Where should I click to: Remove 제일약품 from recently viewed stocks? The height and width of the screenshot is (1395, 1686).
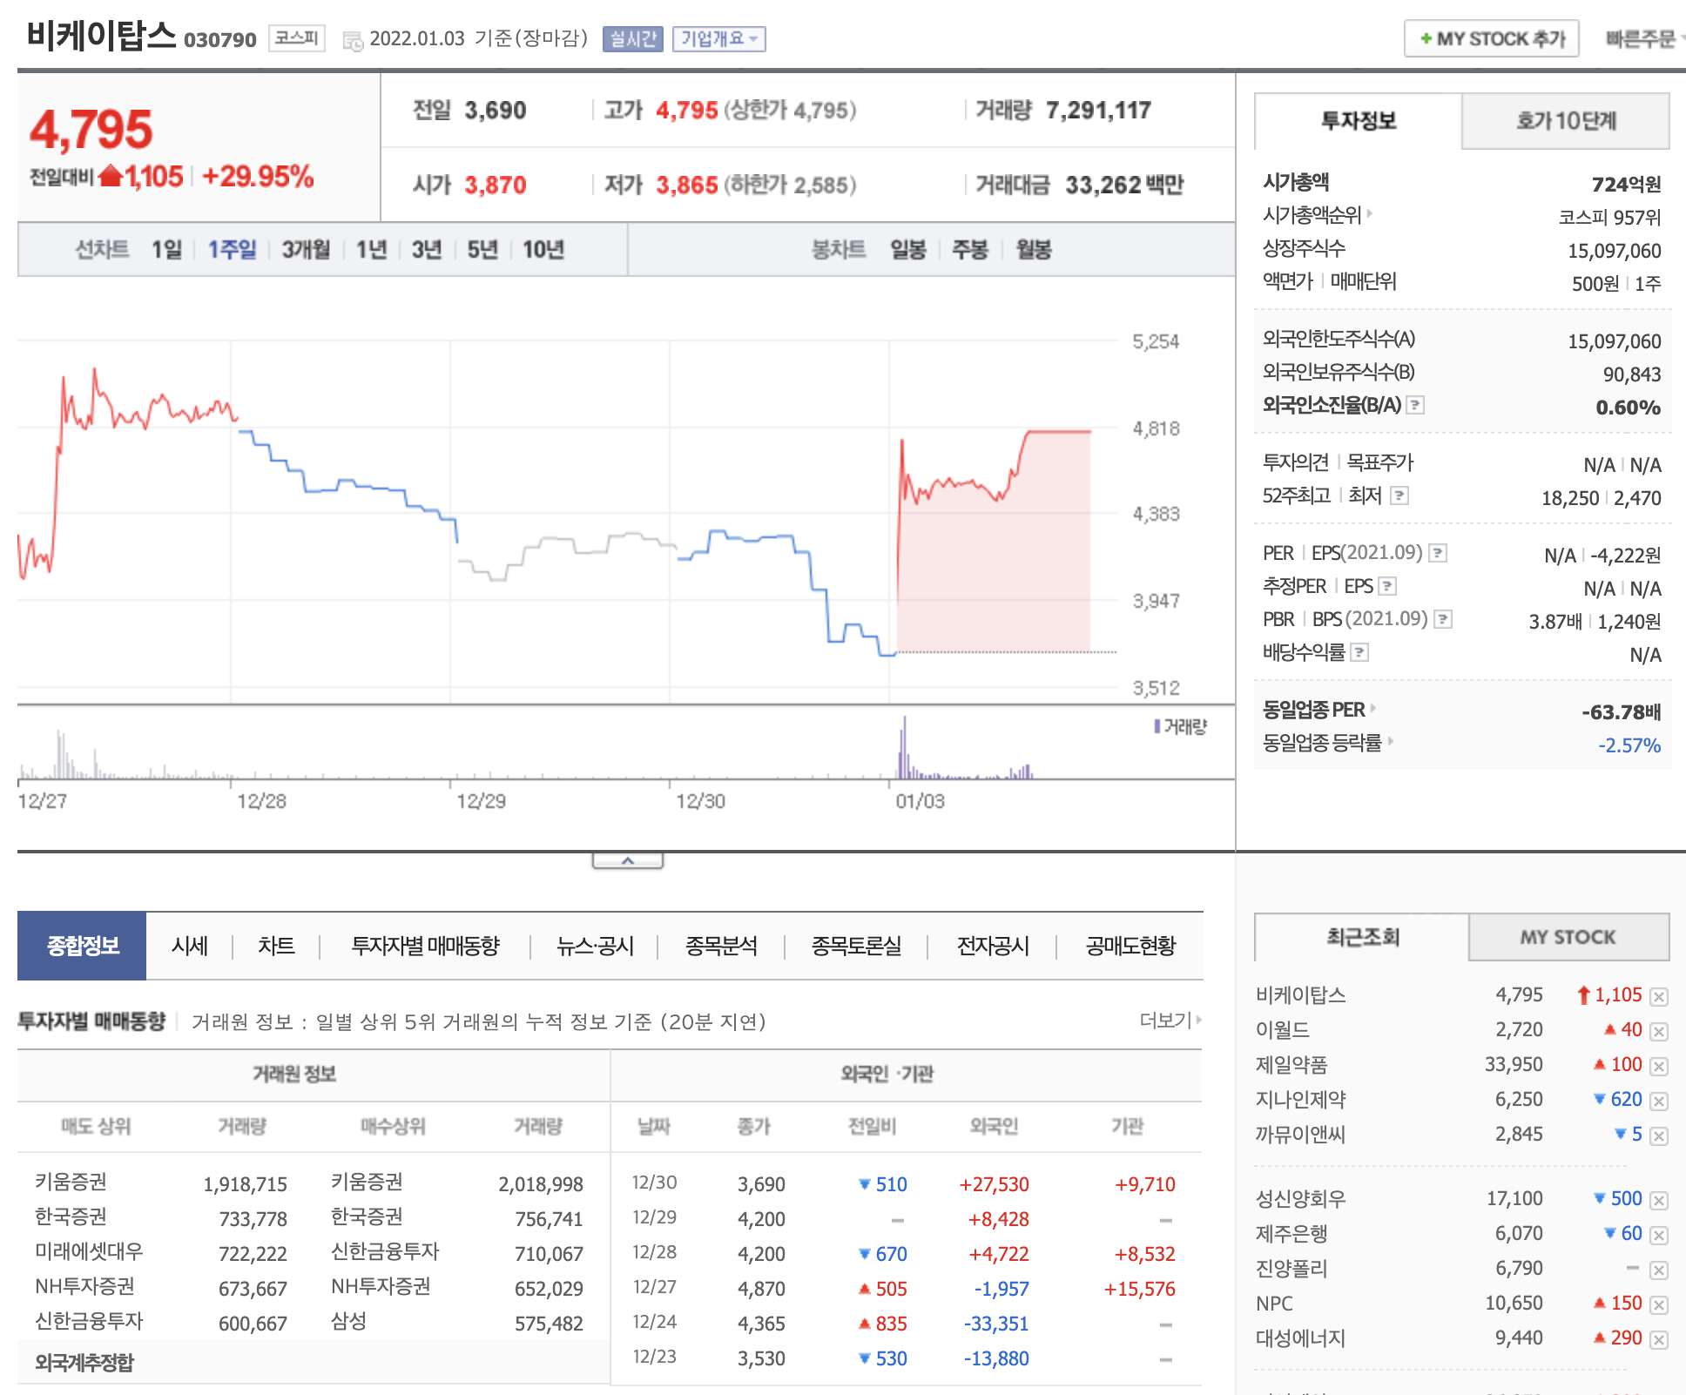pos(1659,1066)
